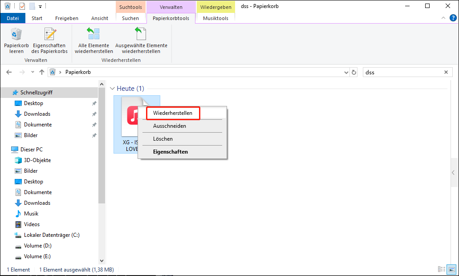
Task: Select the Papierkorbtools tab
Action: (x=171, y=18)
